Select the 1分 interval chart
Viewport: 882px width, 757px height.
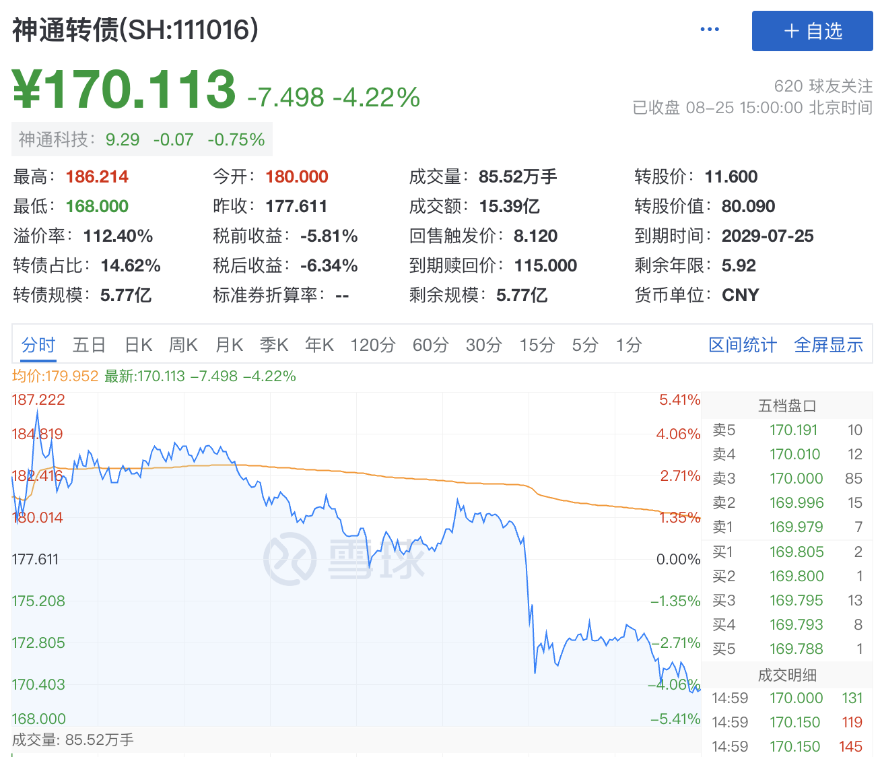(x=629, y=345)
